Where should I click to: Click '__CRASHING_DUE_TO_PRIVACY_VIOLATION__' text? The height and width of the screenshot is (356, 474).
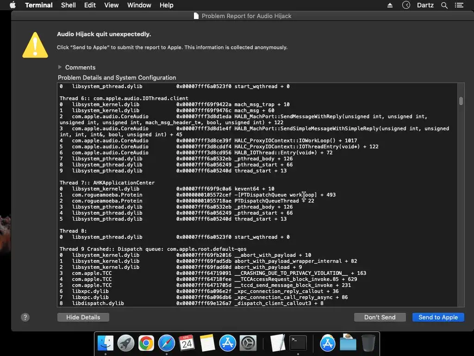[291, 273]
